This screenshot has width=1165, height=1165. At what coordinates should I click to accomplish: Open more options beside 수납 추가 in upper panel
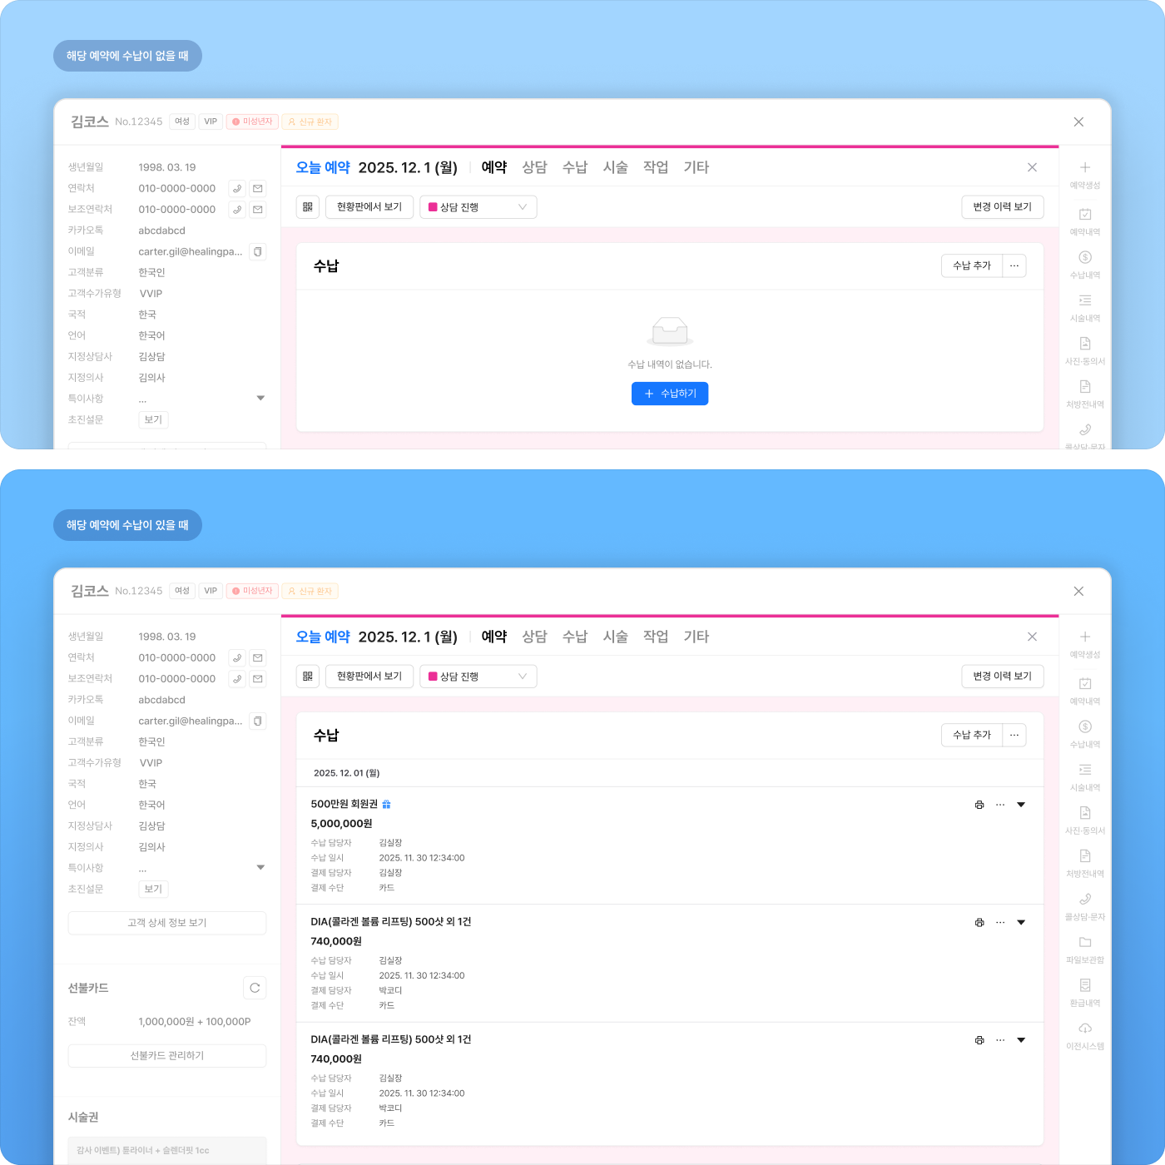1014,266
